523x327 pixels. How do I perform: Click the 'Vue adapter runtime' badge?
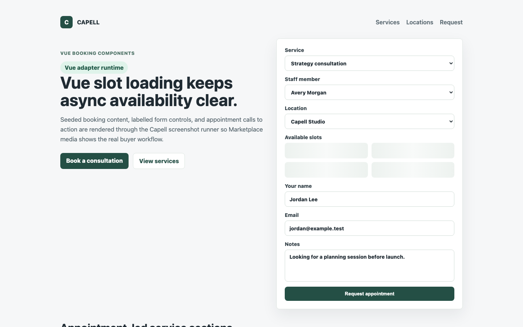coord(94,68)
